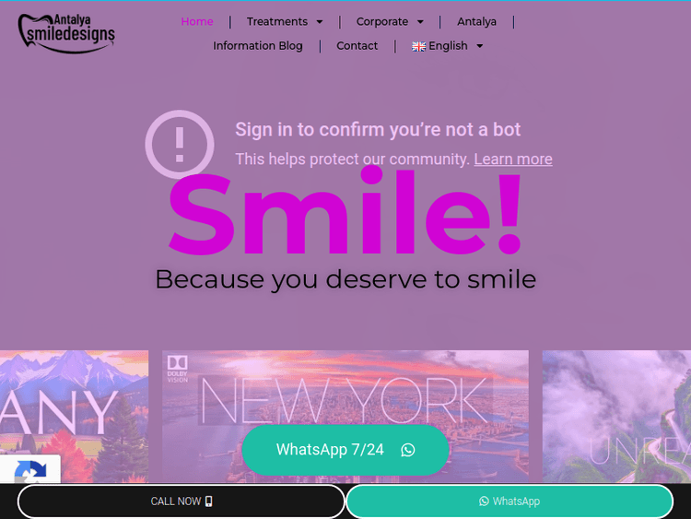Open the Antalya menu item
The height and width of the screenshot is (519, 691).
tap(477, 21)
